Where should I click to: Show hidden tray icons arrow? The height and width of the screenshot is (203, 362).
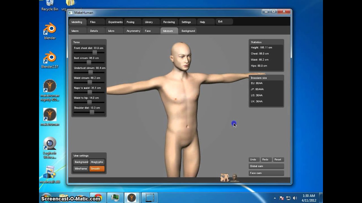click(275, 198)
